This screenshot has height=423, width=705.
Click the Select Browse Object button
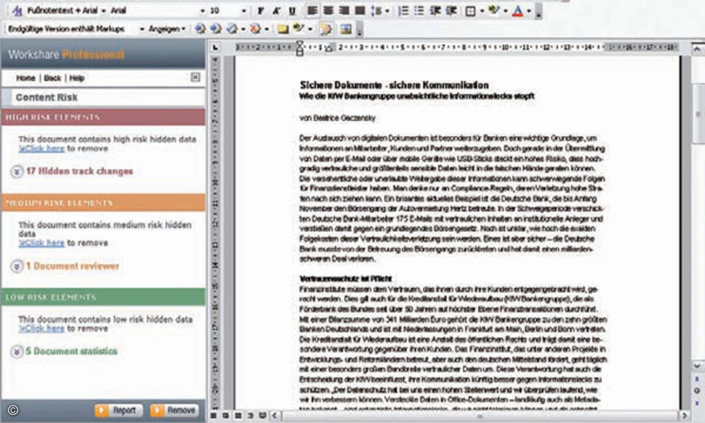[x=698, y=391]
